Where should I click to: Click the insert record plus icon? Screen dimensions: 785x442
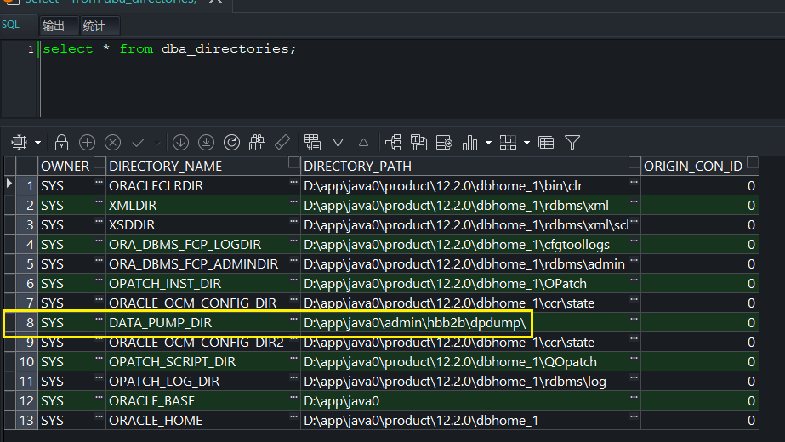[x=87, y=142]
